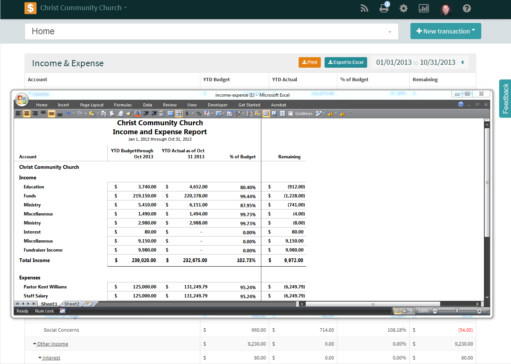Screen dimensions: 511x364
Task: Toggle the Gridlines checkbox in Excel toolbar
Action: tap(290, 114)
